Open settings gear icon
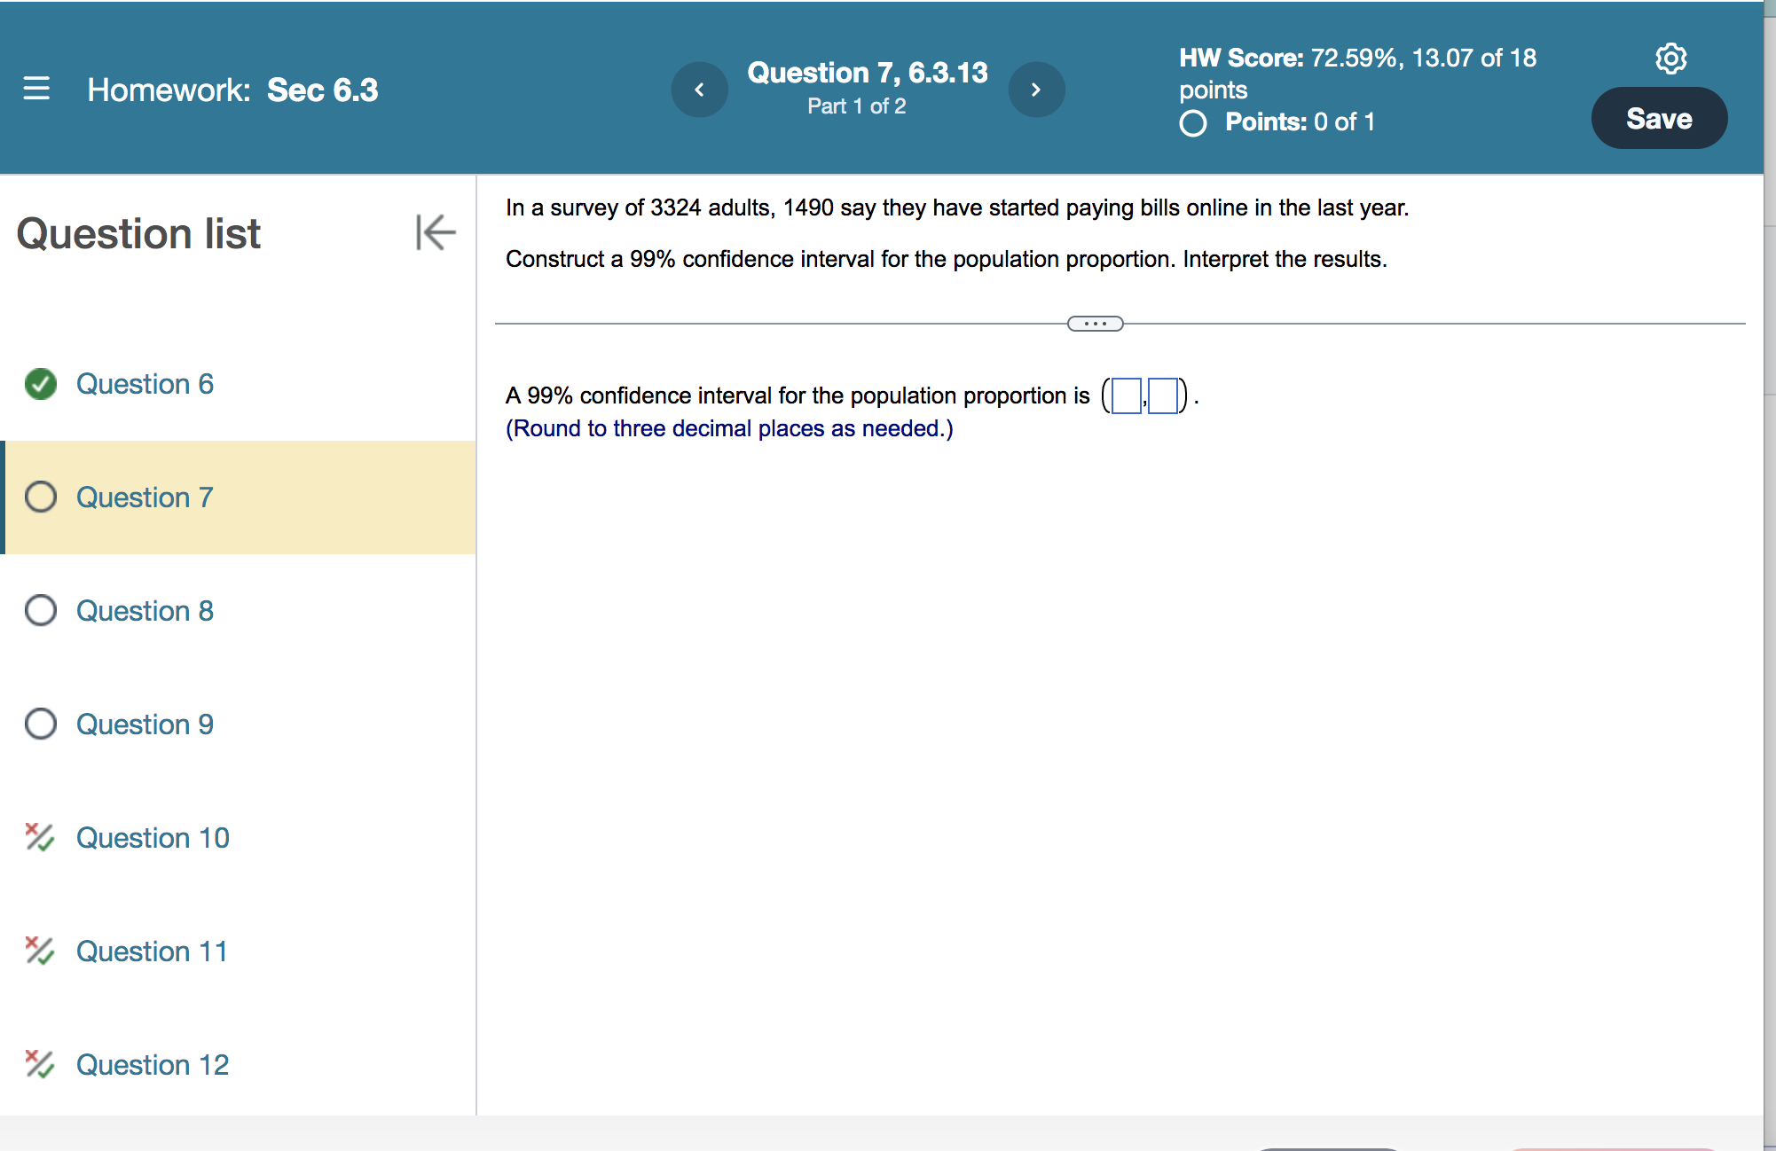Viewport: 1776px width, 1151px height. [1670, 59]
